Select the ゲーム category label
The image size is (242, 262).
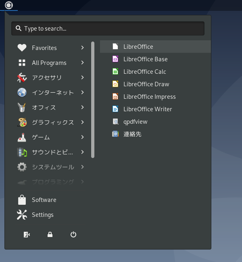41,137
